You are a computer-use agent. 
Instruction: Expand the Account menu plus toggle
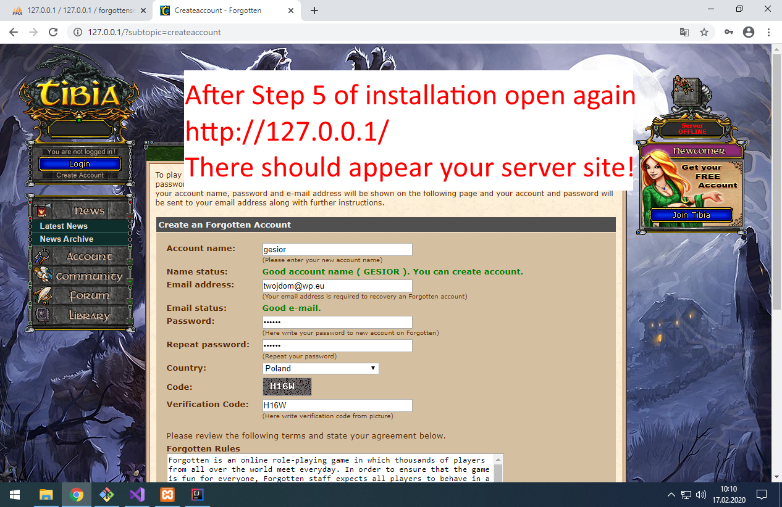click(129, 262)
